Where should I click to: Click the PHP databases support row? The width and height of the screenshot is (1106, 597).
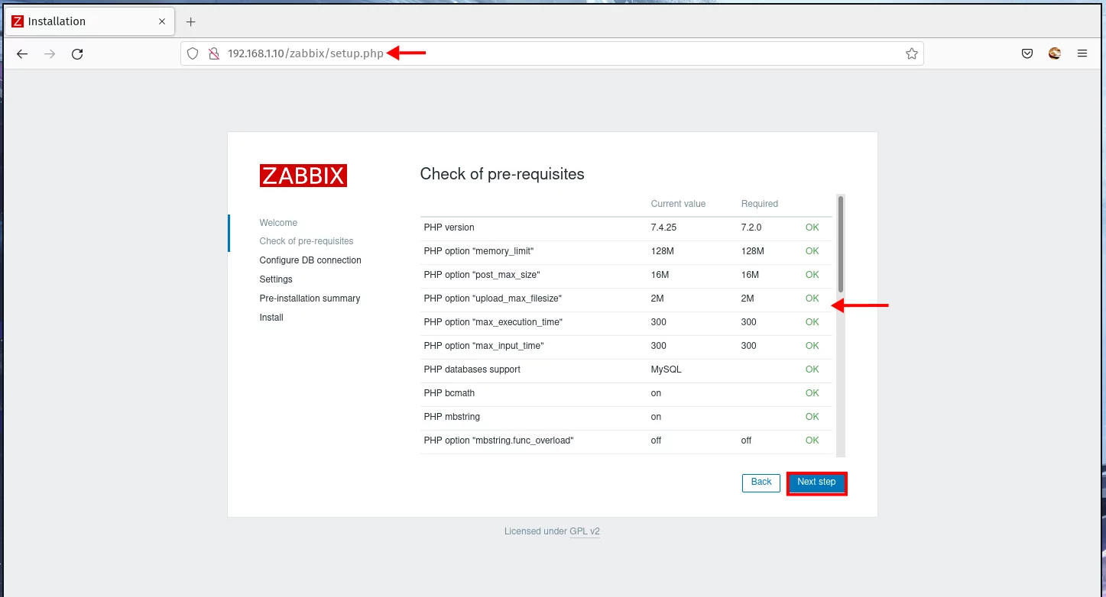click(x=626, y=369)
